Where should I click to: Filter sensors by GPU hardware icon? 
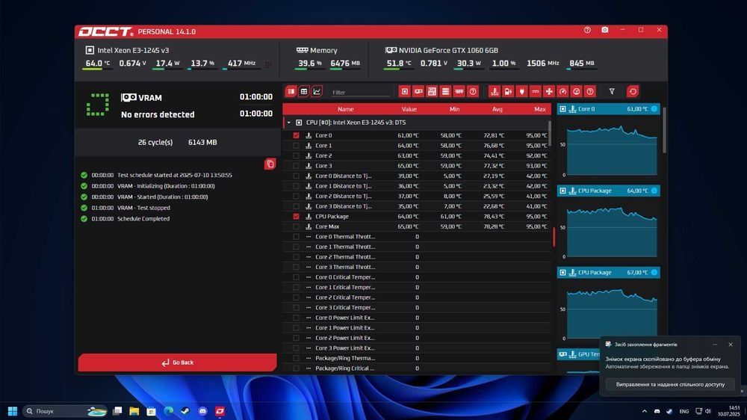tap(418, 91)
